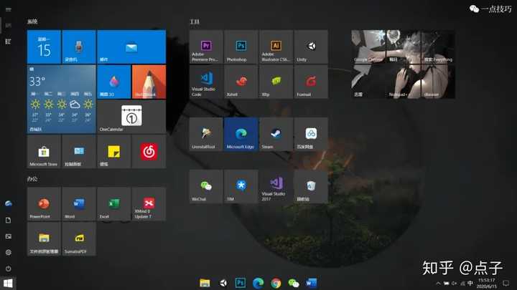Image resolution: width=517 pixels, height=290 pixels.
Task: Open the volume control in system tray
Action: [455, 283]
